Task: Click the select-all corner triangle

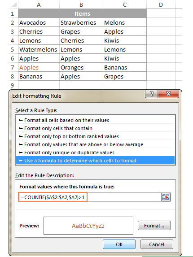Action: tap(14, 4)
